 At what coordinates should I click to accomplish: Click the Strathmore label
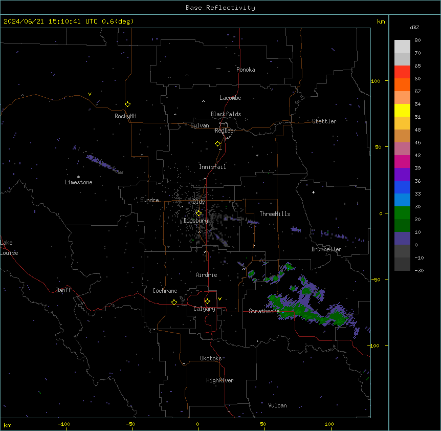[x=264, y=311]
